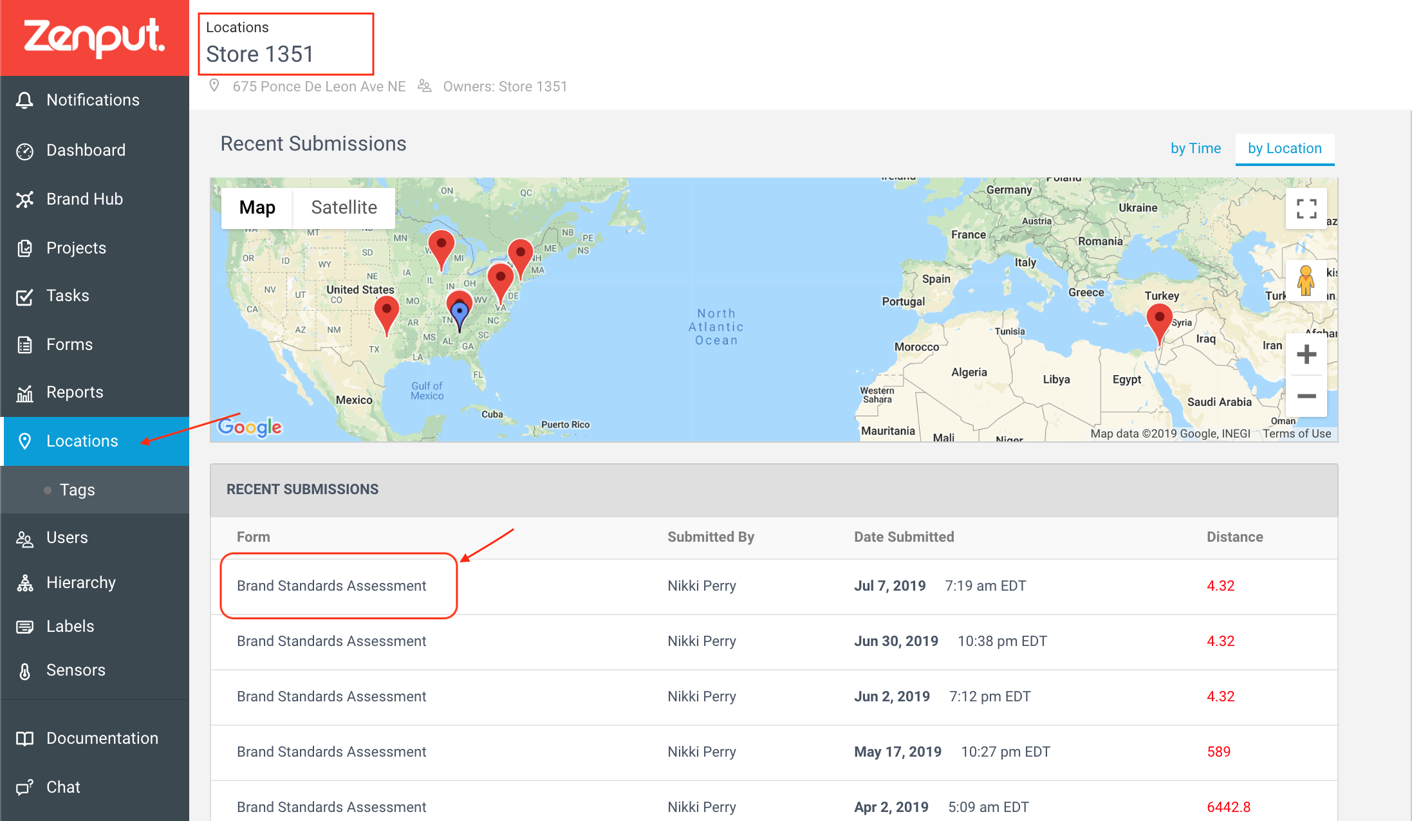Zoom in on the map
The height and width of the screenshot is (821, 1412).
pos(1306,355)
